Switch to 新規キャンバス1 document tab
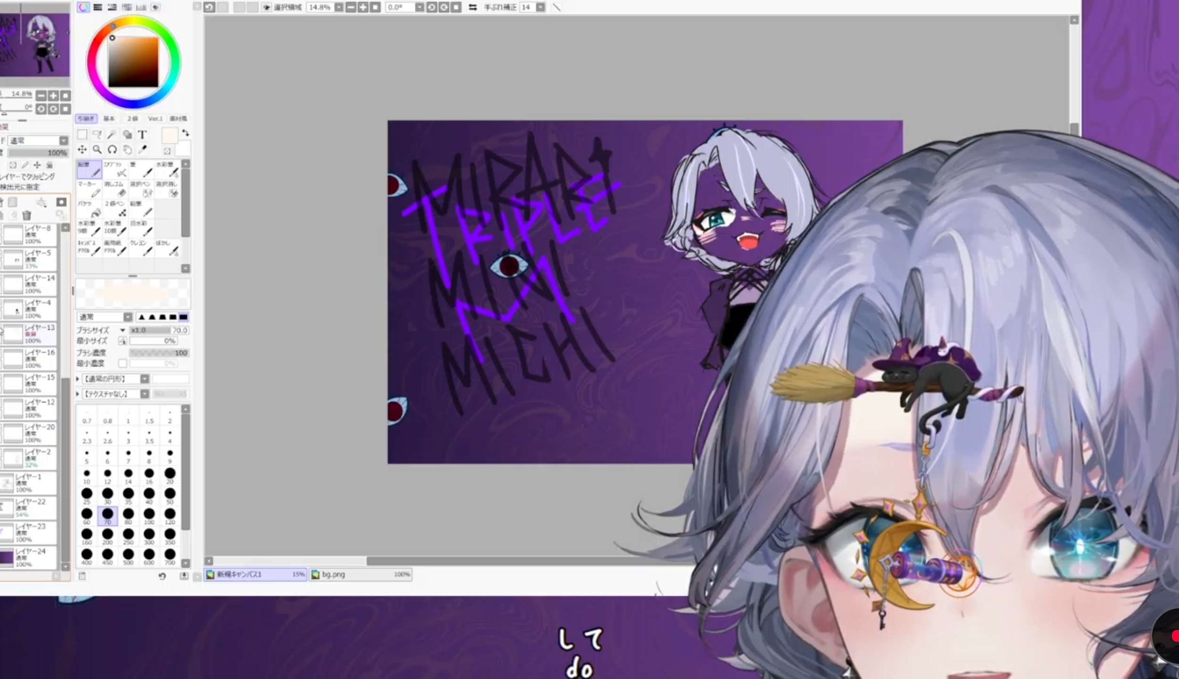 click(256, 574)
